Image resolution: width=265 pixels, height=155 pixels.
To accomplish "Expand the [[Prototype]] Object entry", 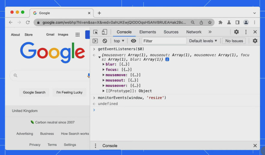I will (x=103, y=91).
